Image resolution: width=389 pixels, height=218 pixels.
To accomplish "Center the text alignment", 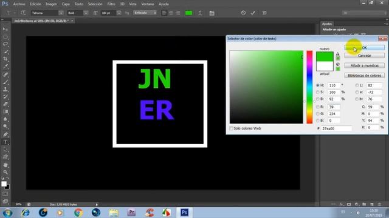I will pyautogui.click(x=171, y=13).
